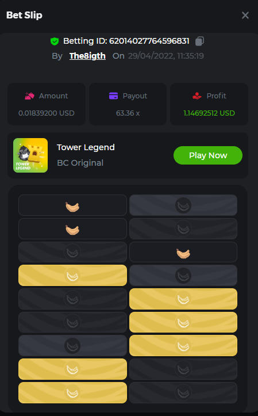Select the third-row right banana tile

(183, 252)
